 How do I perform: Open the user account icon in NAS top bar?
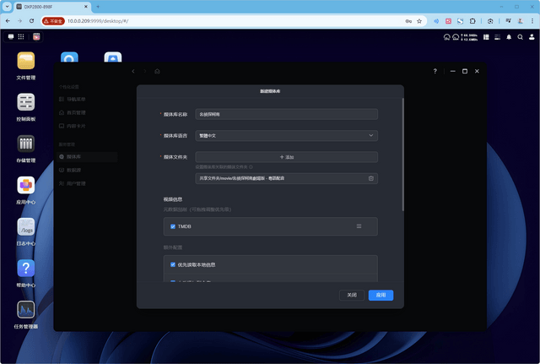click(x=532, y=37)
